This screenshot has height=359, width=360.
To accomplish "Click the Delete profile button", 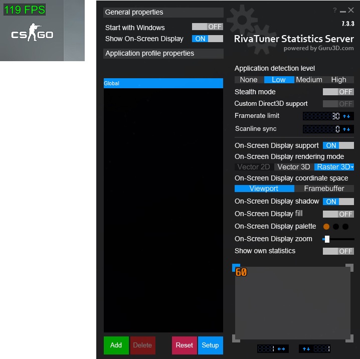I will [142, 345].
